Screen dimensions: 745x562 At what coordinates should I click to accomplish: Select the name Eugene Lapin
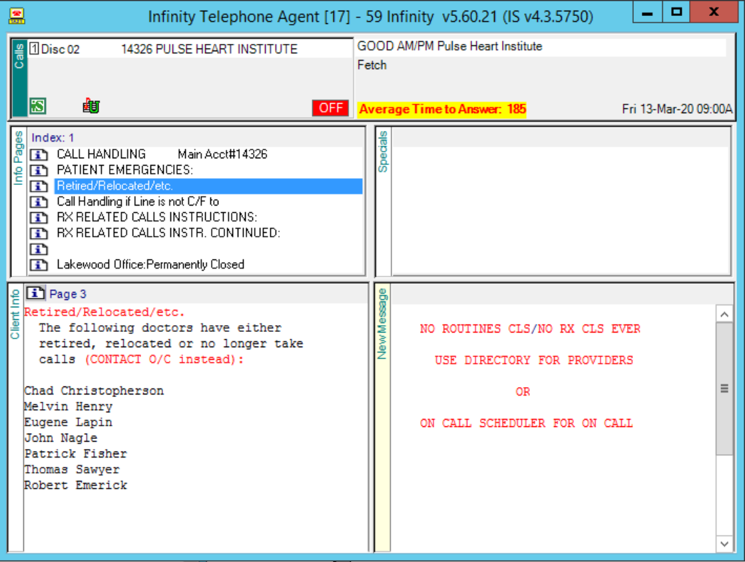(69, 422)
